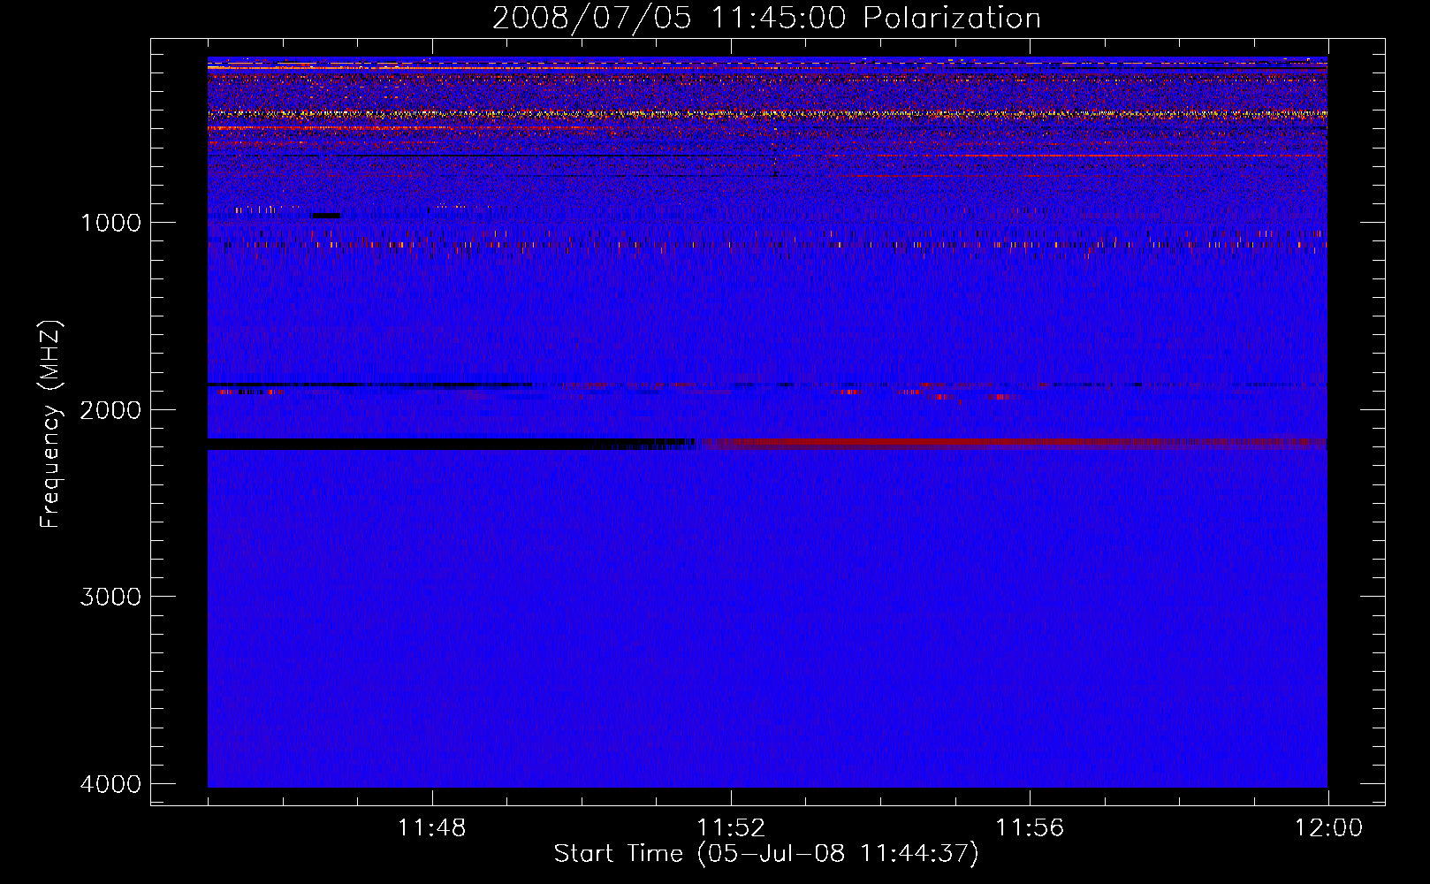Click the short black dash near 1000 MHz
The height and width of the screenshot is (884, 1430).
coord(326,216)
